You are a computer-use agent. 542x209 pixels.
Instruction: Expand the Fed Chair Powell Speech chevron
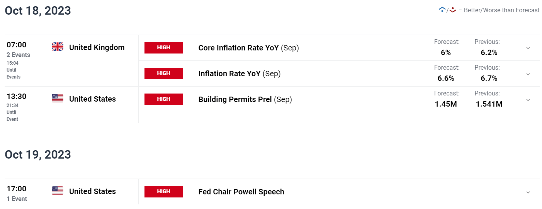click(528, 192)
